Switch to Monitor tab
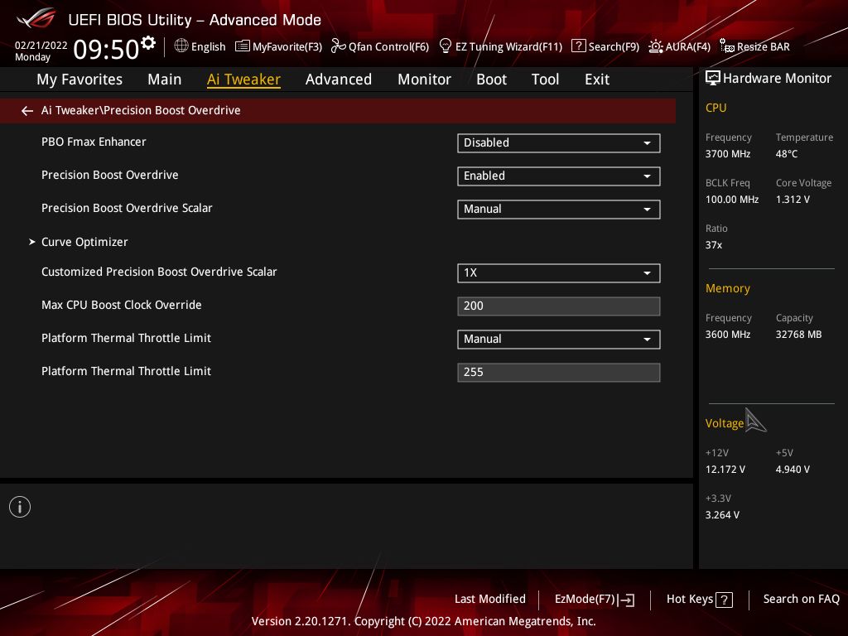 tap(425, 79)
